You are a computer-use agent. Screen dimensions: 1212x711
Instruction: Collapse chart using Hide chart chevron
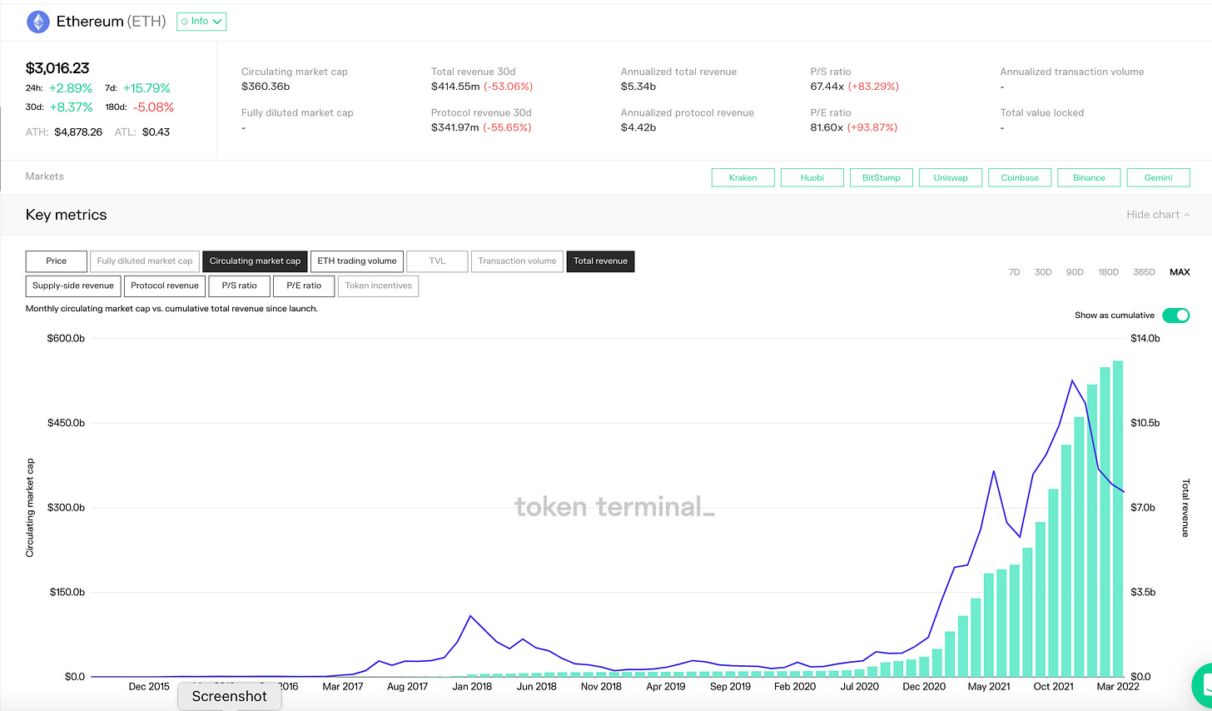(x=1186, y=215)
